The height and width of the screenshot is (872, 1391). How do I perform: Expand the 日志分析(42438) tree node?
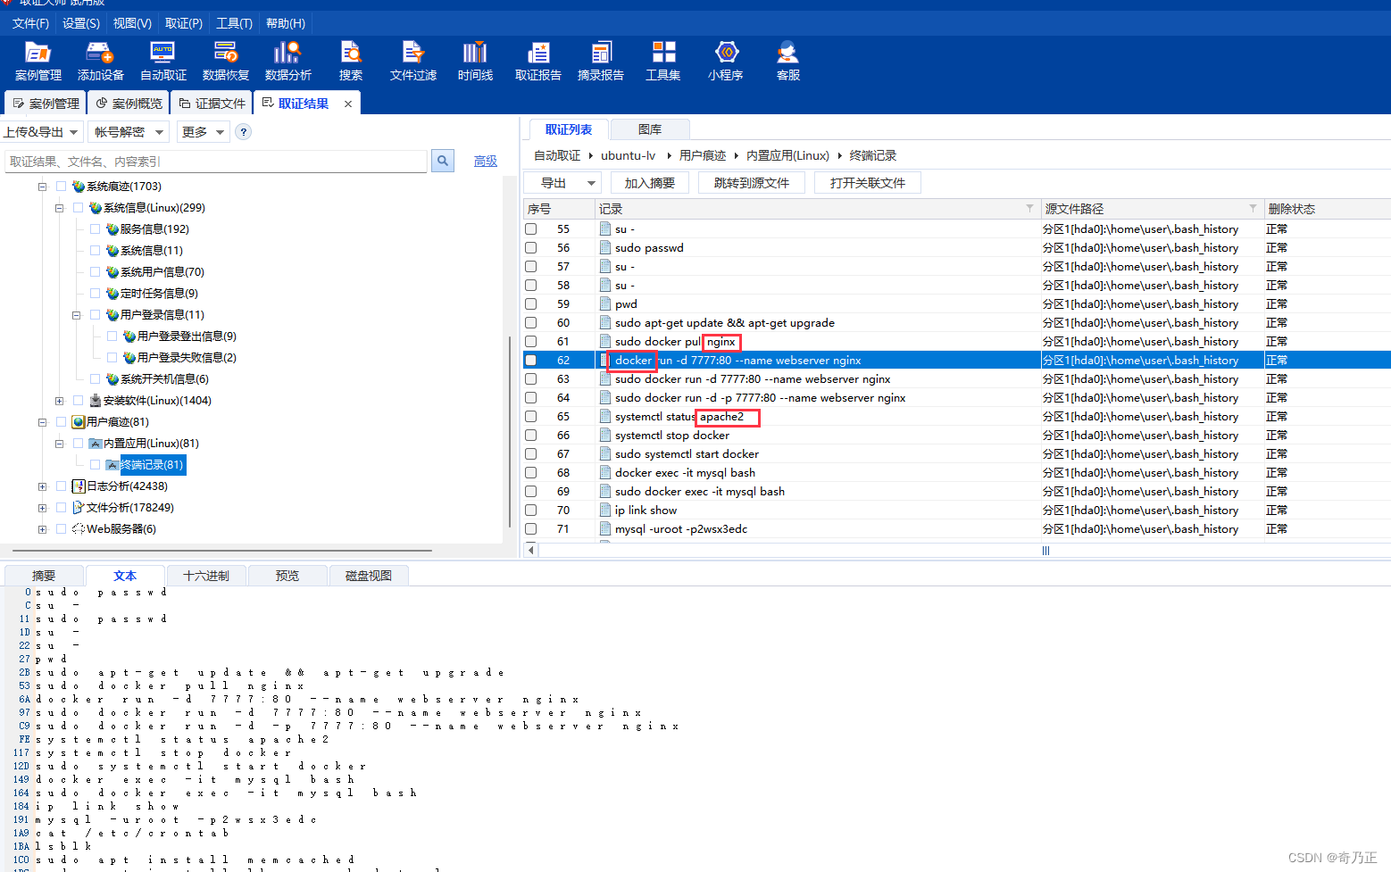pos(42,486)
